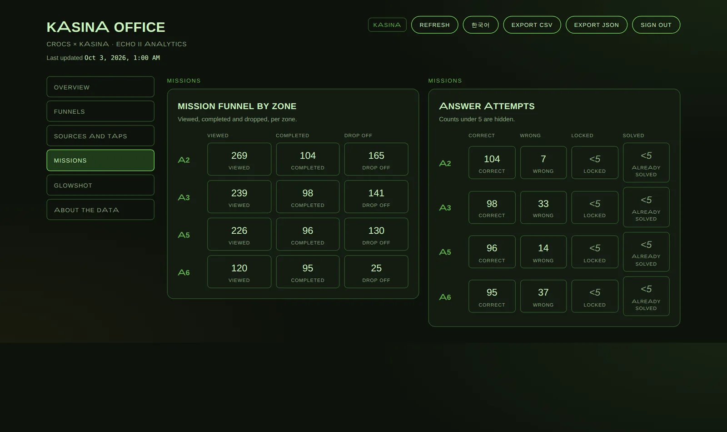Open About the Data page

click(x=100, y=210)
